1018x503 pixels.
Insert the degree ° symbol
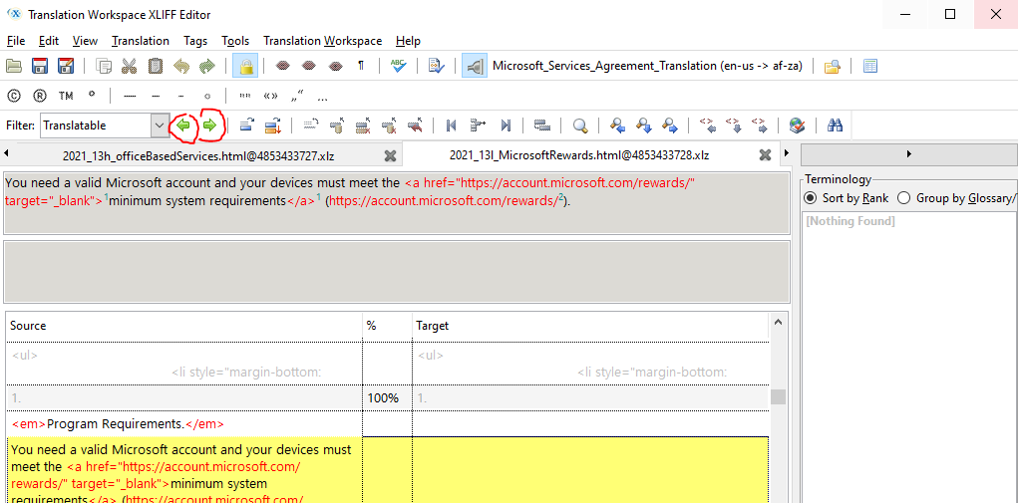92,95
